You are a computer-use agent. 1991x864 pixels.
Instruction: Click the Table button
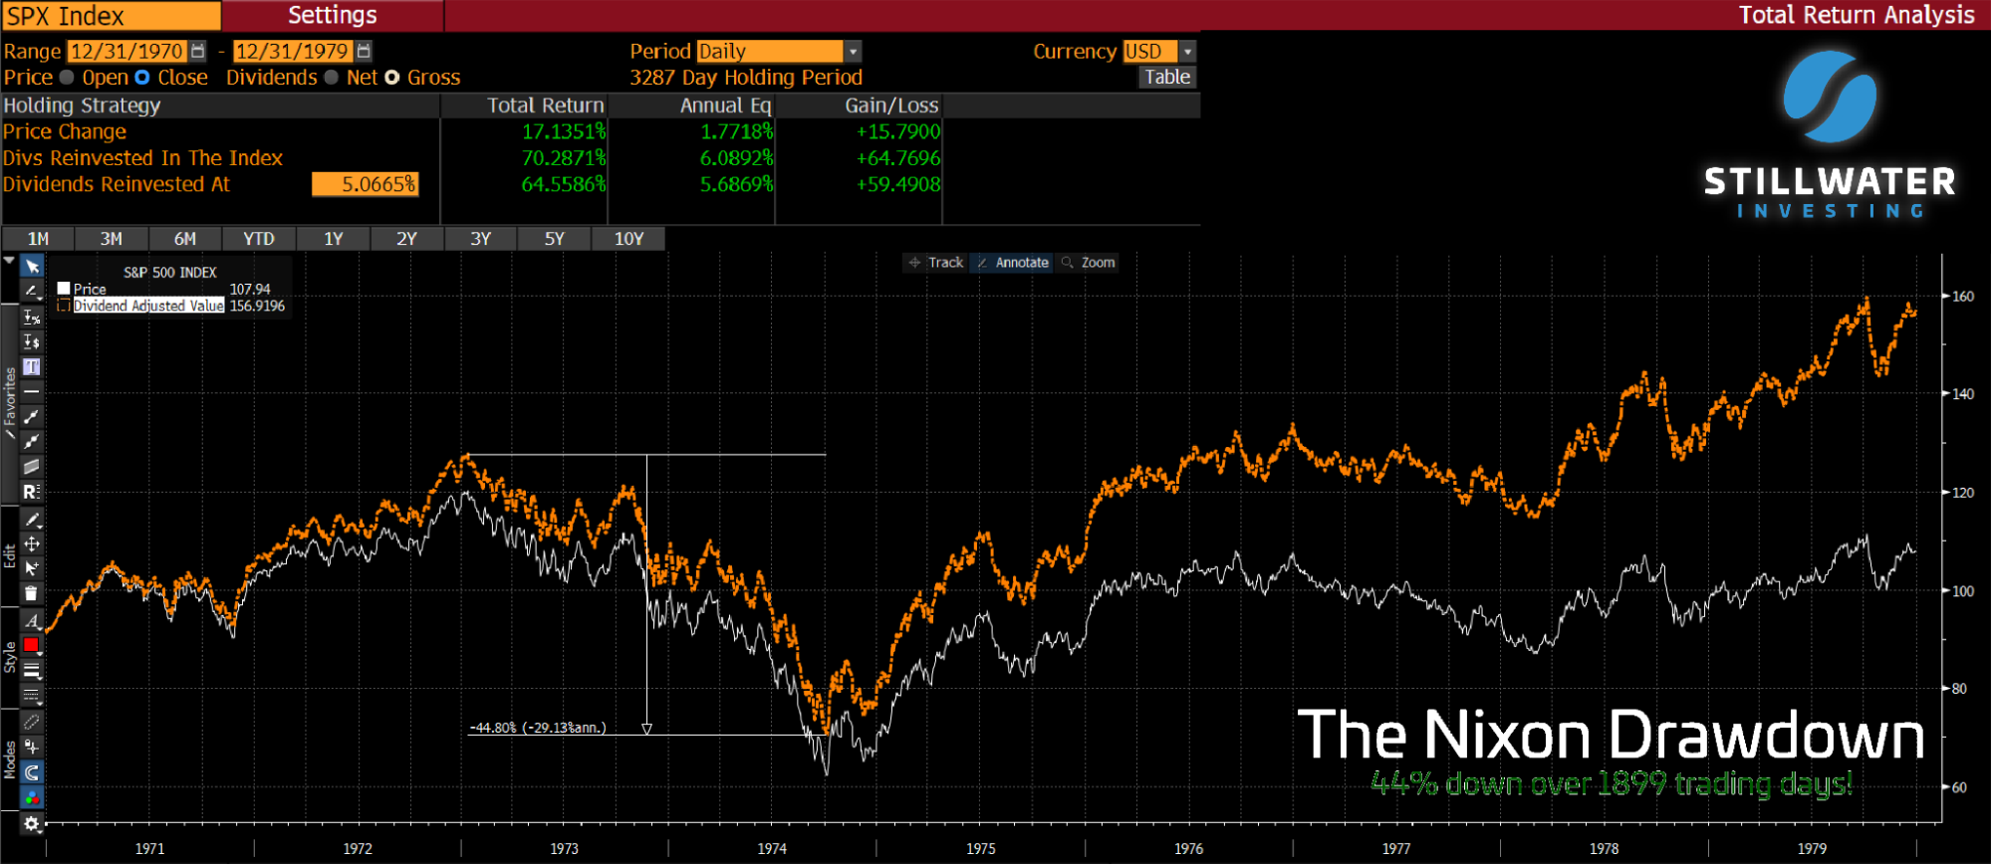1167,77
